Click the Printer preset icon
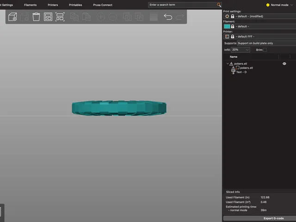The image size is (296, 222). click(227, 37)
